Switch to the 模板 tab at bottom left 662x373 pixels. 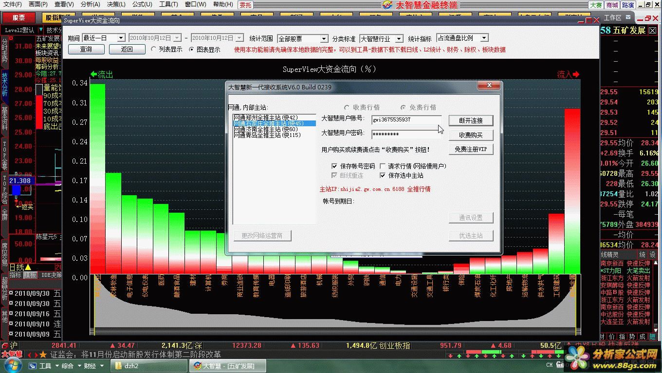[x=30, y=275]
